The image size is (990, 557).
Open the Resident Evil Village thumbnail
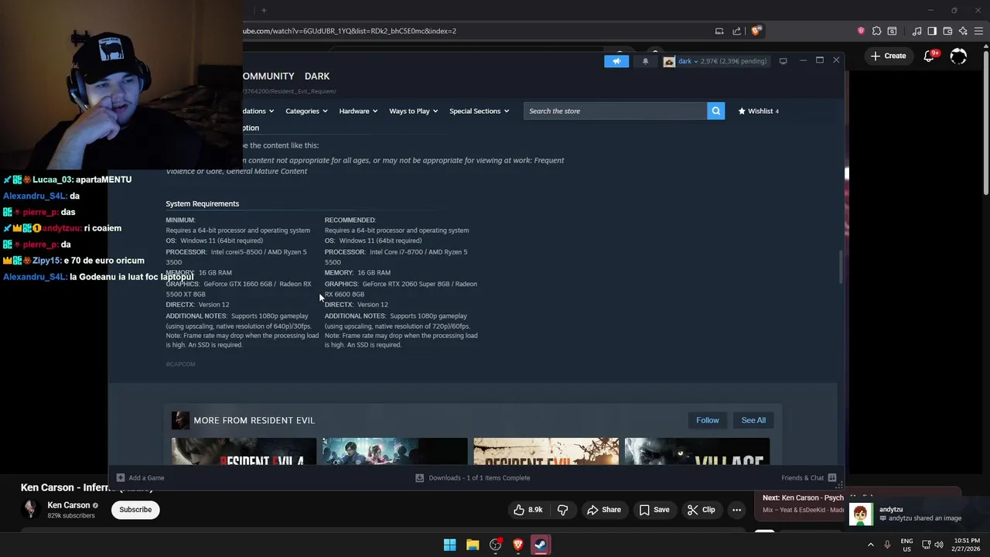click(697, 452)
